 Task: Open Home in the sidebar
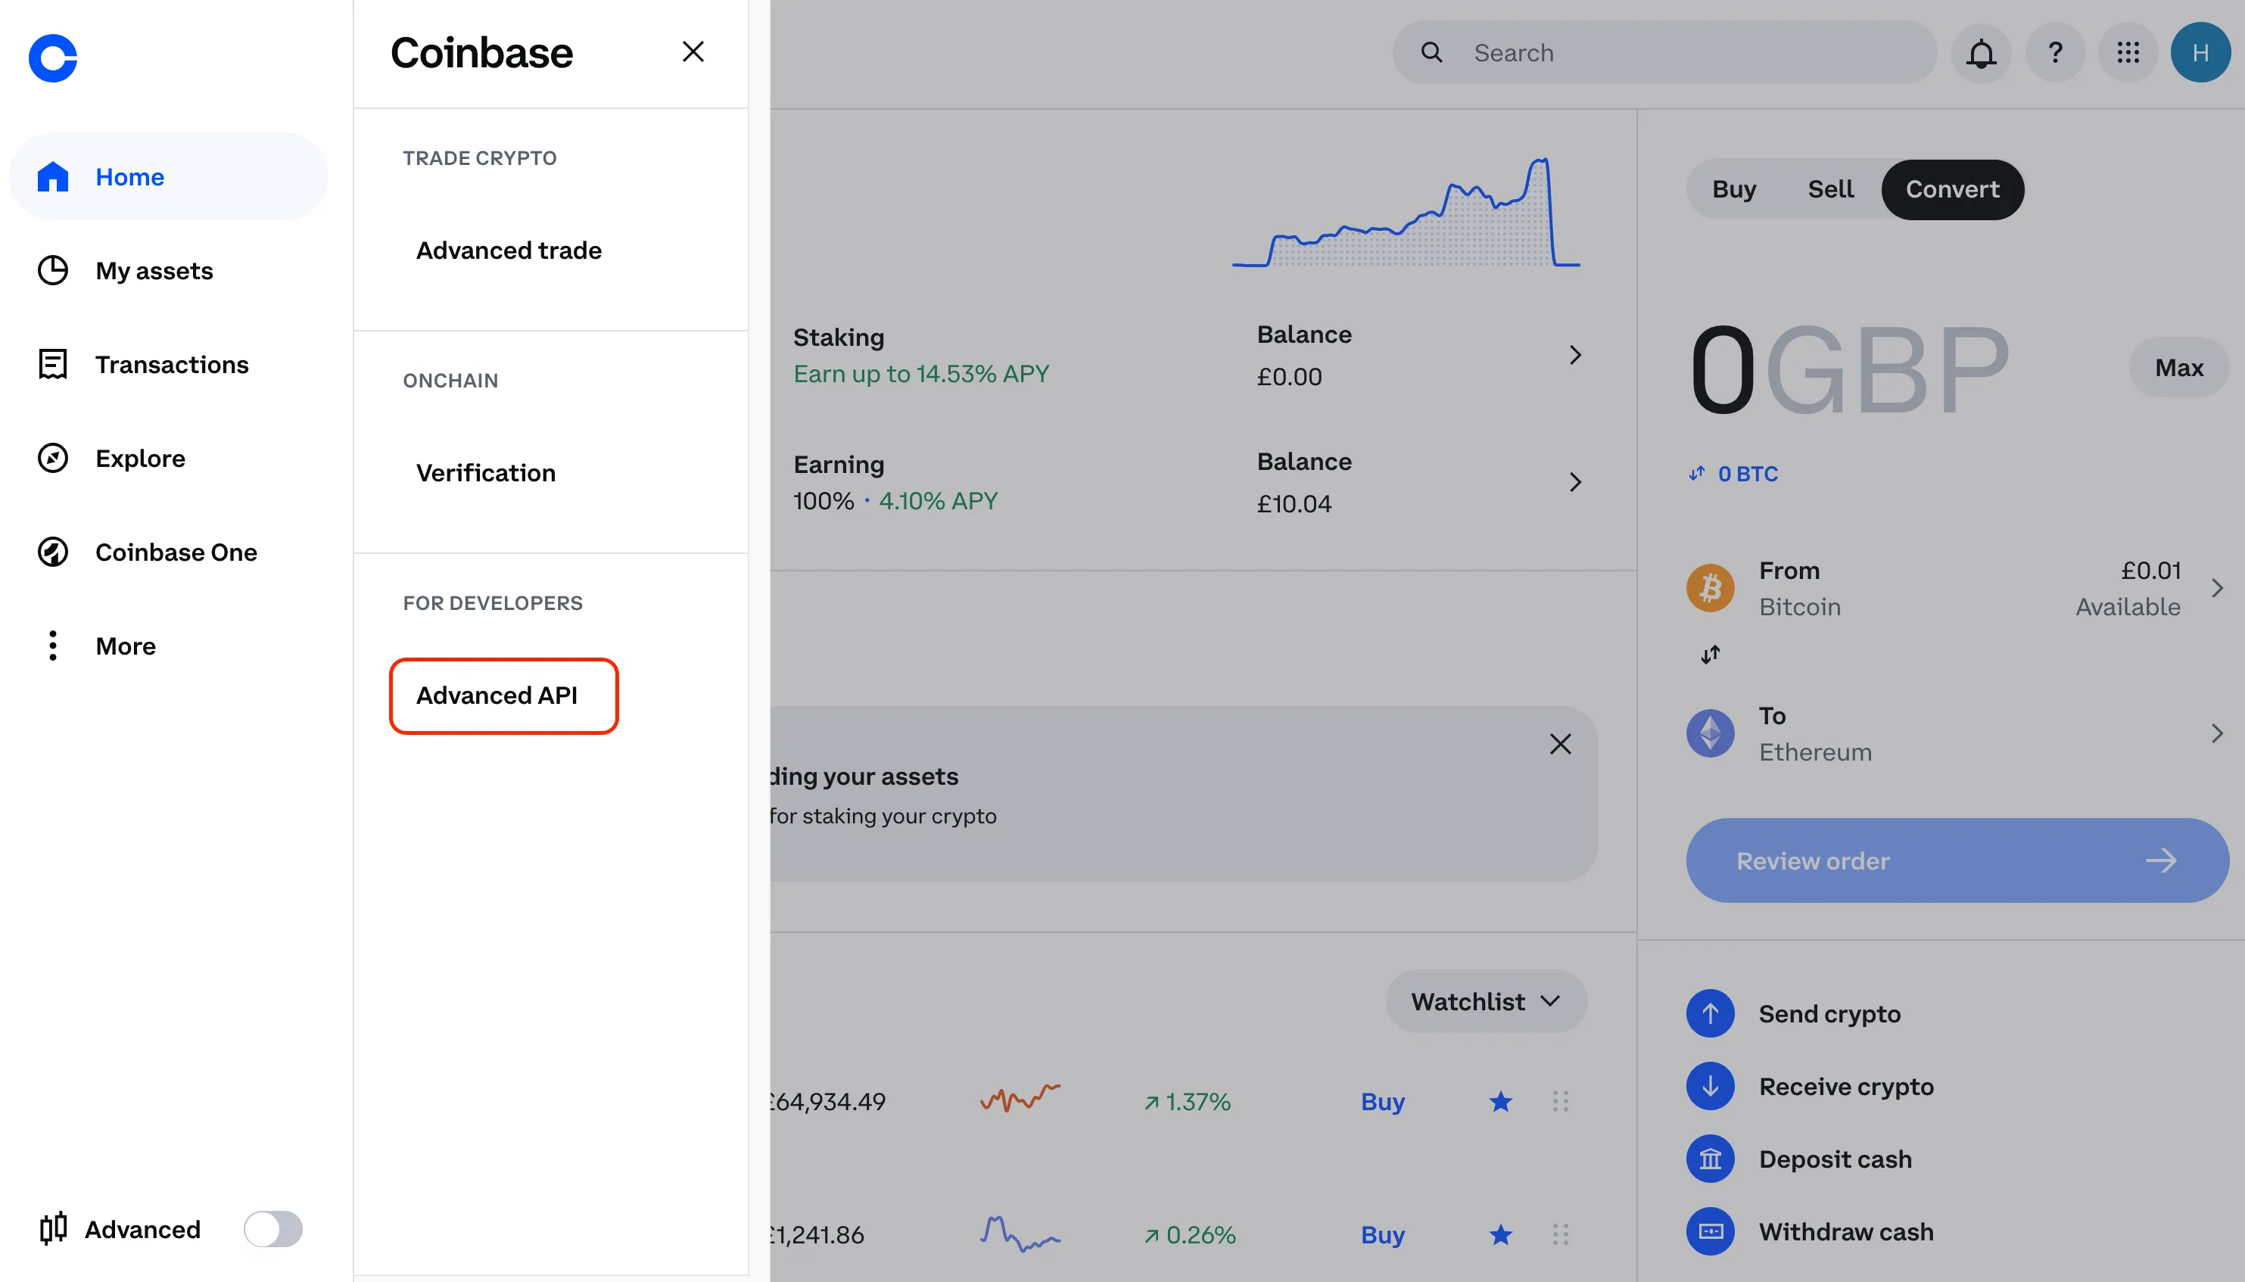(x=168, y=176)
